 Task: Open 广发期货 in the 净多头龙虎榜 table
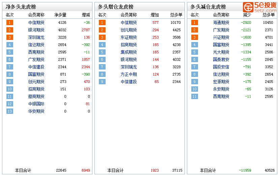click(x=36, y=60)
